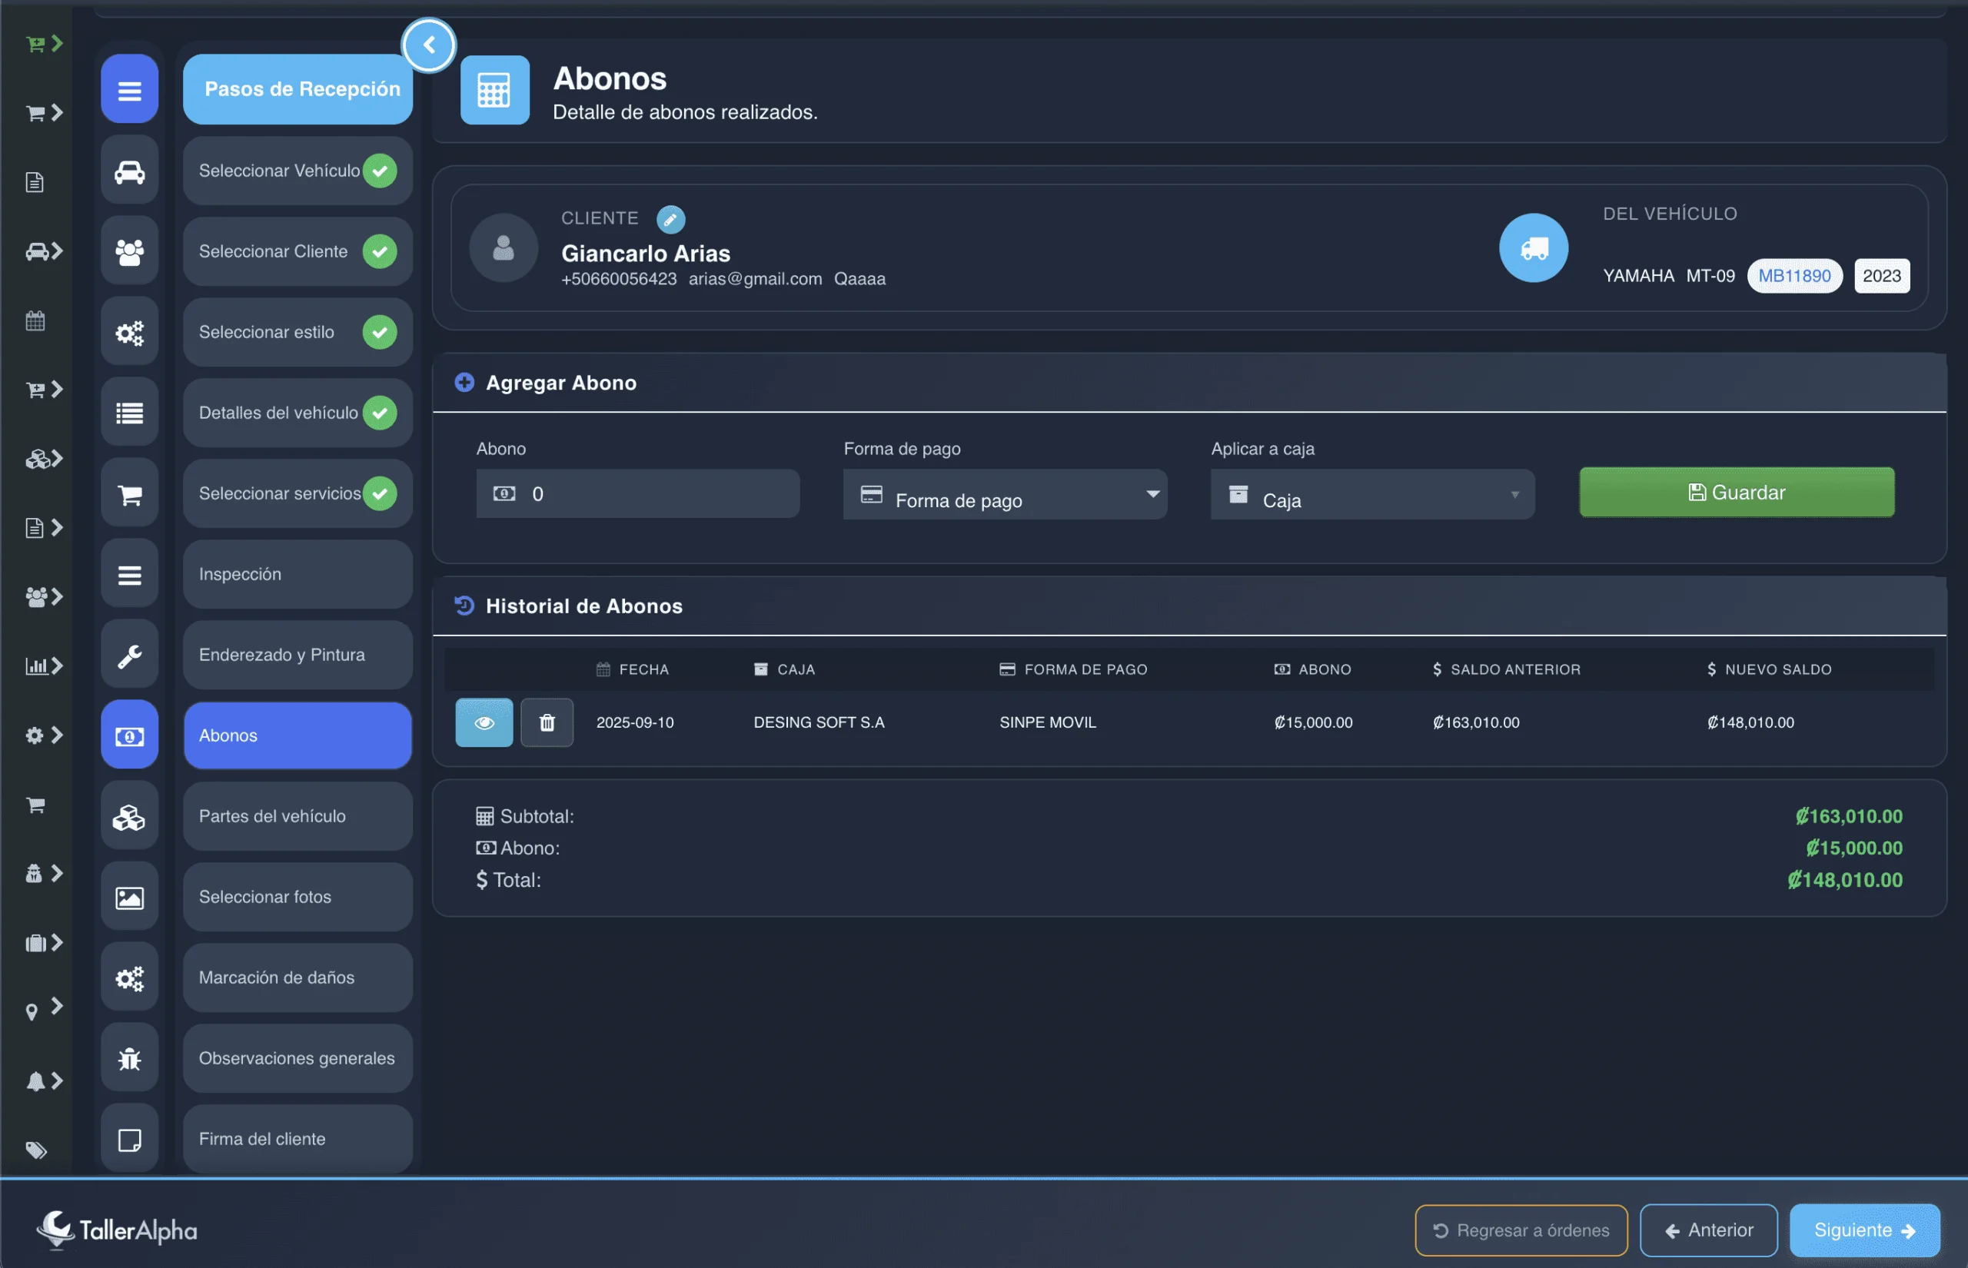Image resolution: width=1968 pixels, height=1268 pixels.
Task: Open the Caja dropdown
Action: coord(1372,495)
